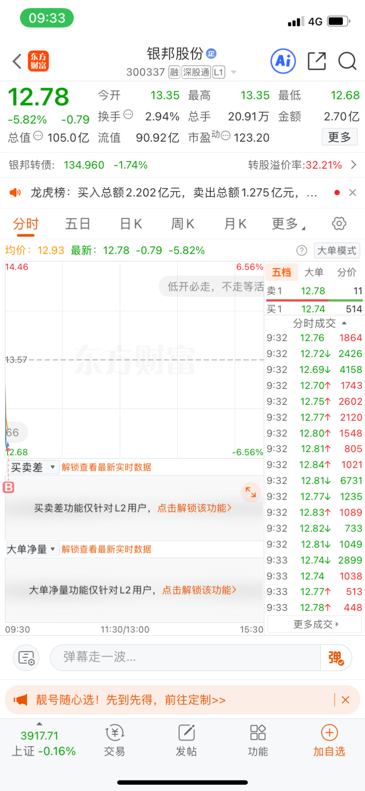The height and width of the screenshot is (791, 365).
Task: Click the 更多 quote details button
Action: coord(339,137)
